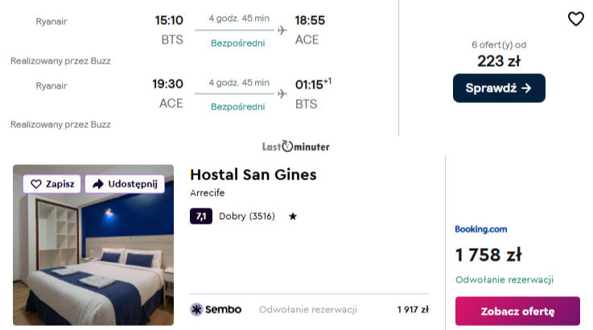Click the Sprawdź button

(499, 89)
